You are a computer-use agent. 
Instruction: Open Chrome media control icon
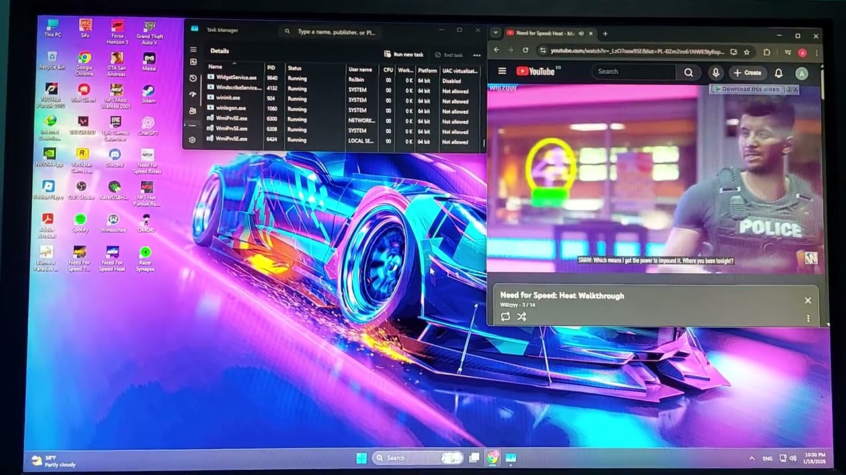click(x=788, y=52)
